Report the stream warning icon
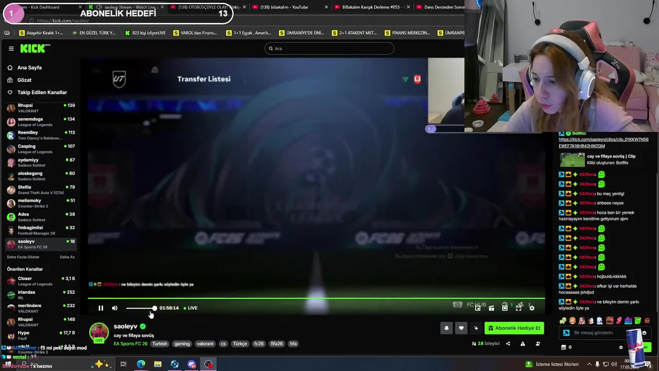 pyautogui.click(x=523, y=344)
